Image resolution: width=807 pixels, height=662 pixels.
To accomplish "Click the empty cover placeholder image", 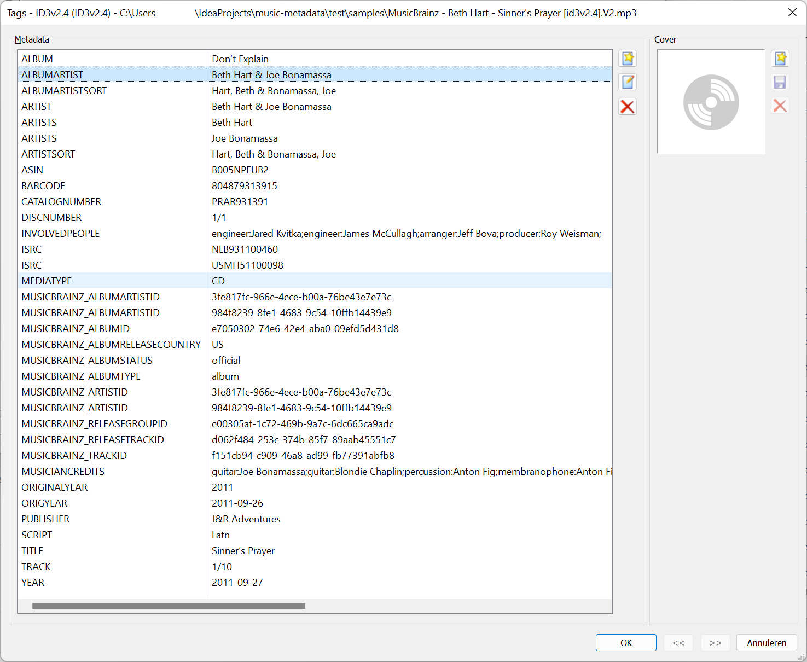I will (x=711, y=102).
